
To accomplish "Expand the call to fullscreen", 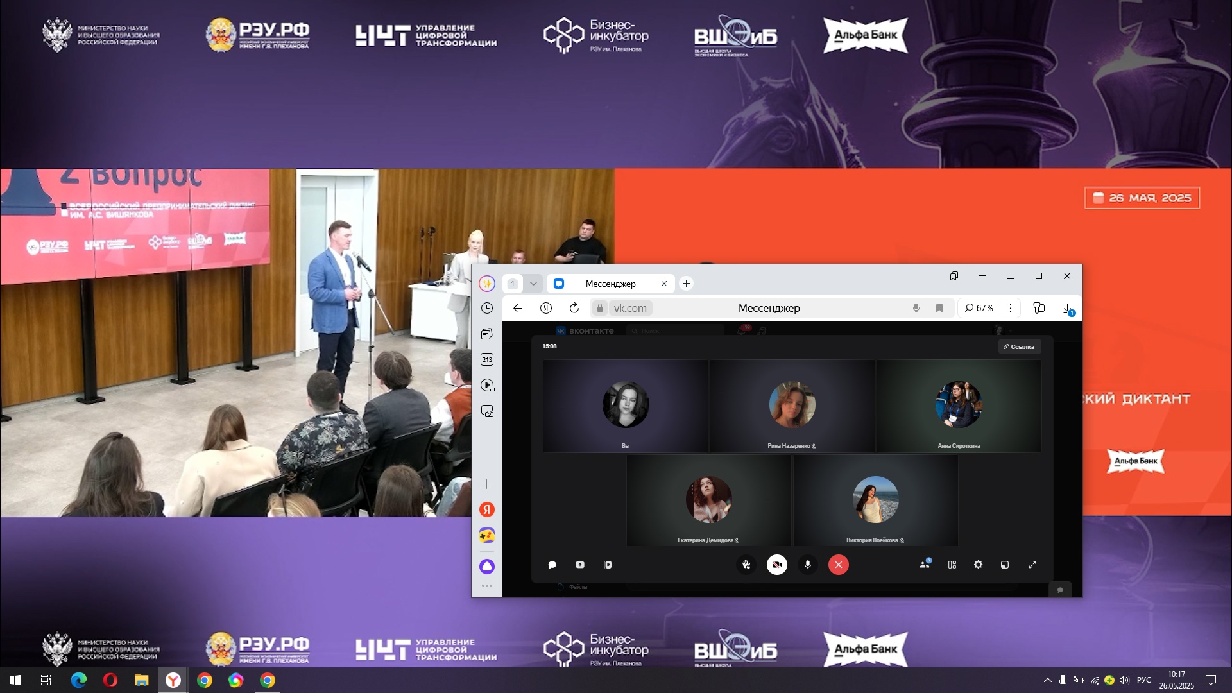I will pyautogui.click(x=1032, y=565).
